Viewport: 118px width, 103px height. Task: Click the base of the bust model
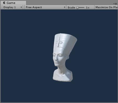click(63, 76)
